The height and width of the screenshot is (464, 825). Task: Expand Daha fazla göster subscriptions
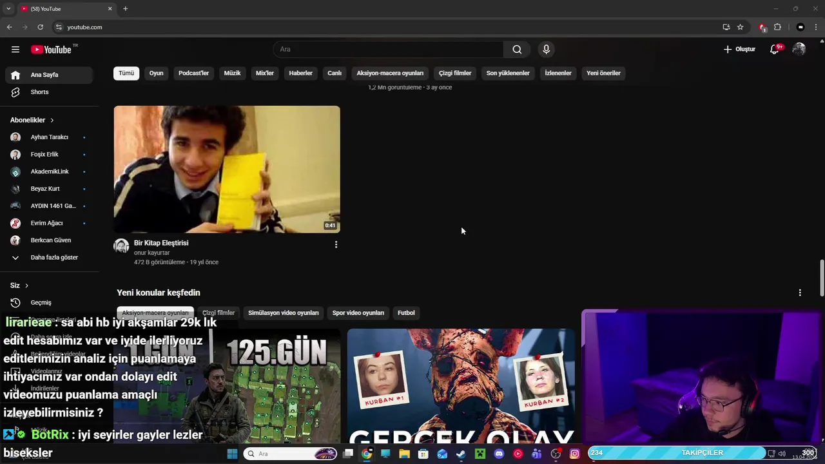(49, 258)
